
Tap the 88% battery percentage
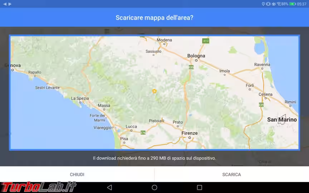click(285, 4)
